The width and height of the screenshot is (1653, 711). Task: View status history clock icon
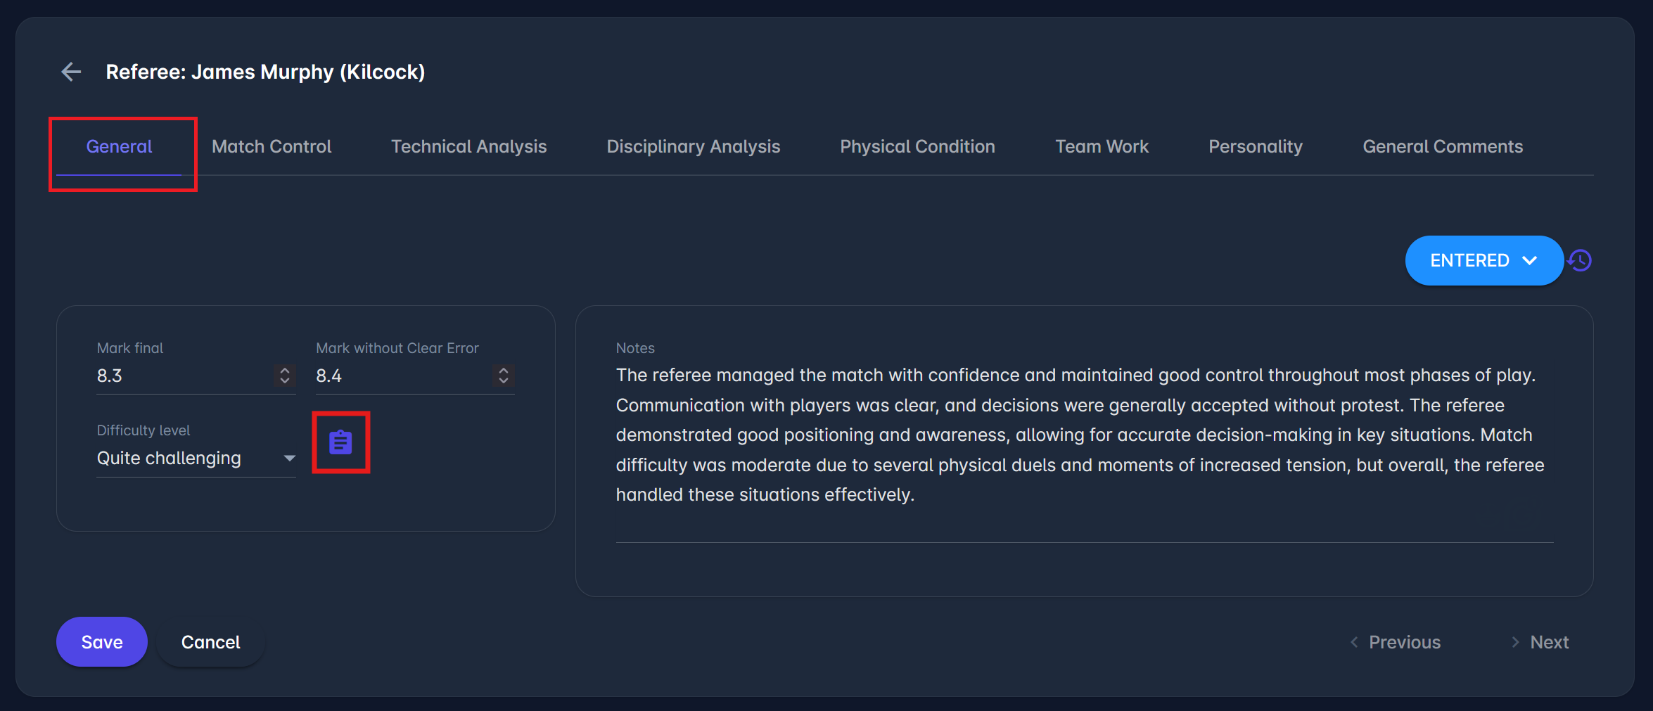point(1581,261)
